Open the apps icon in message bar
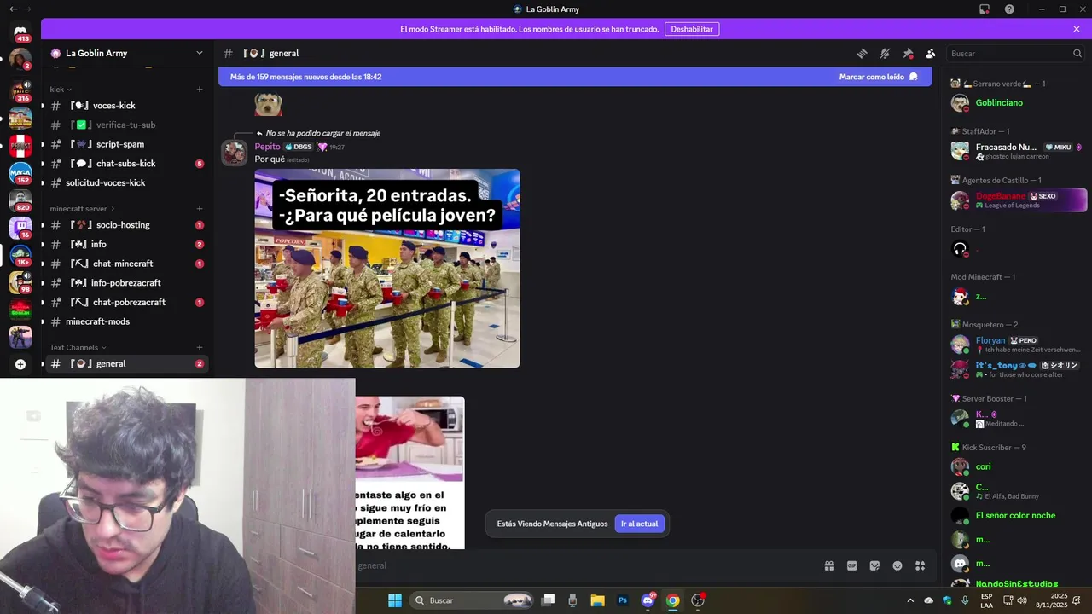1092x614 pixels. [x=921, y=565]
